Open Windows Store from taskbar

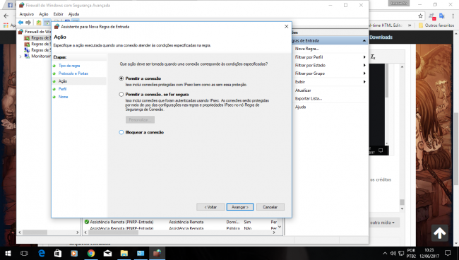pos(58,253)
